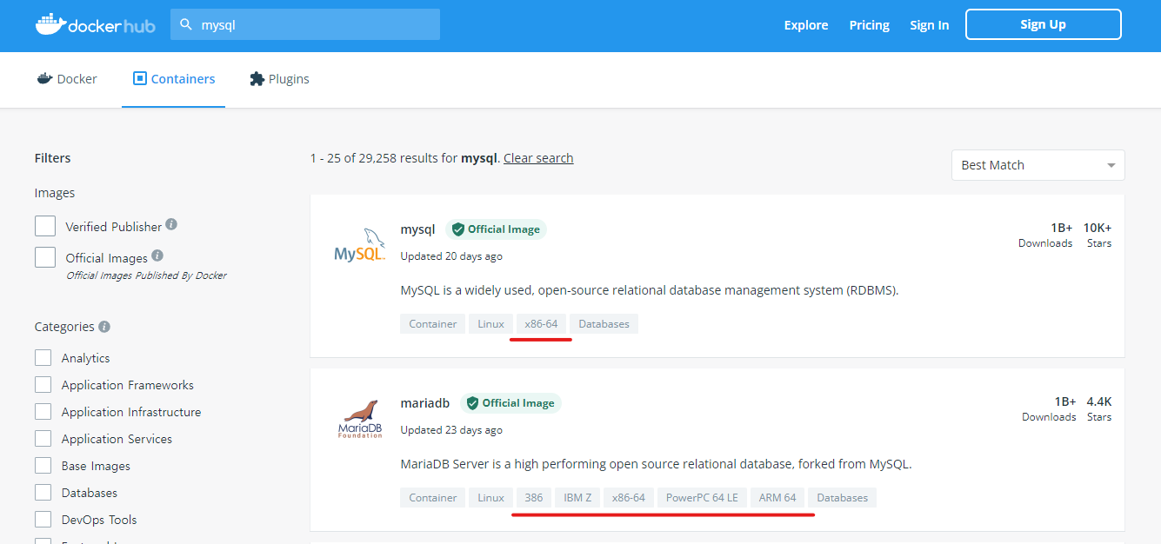Image resolution: width=1161 pixels, height=544 pixels.
Task: Click the MariaDB Server description text
Action: pos(656,464)
